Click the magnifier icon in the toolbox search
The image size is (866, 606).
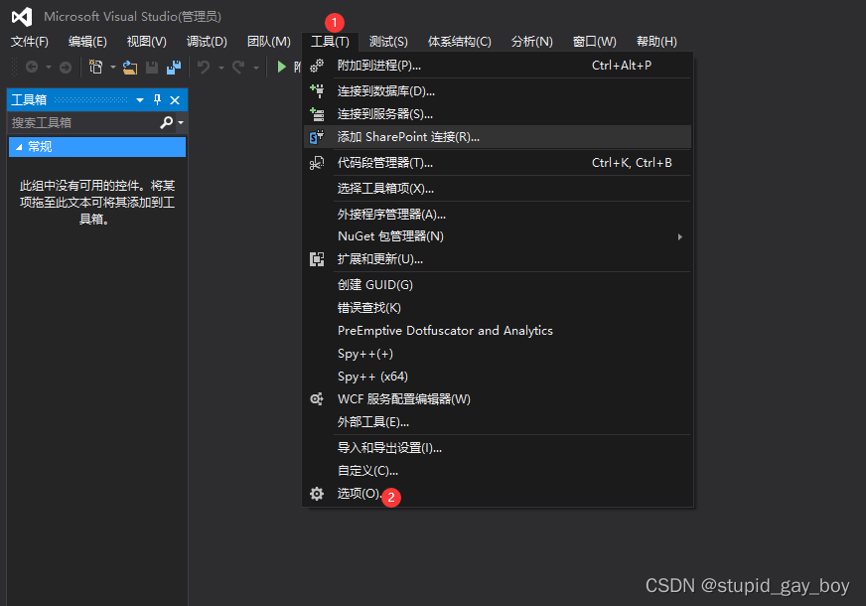pos(167,120)
